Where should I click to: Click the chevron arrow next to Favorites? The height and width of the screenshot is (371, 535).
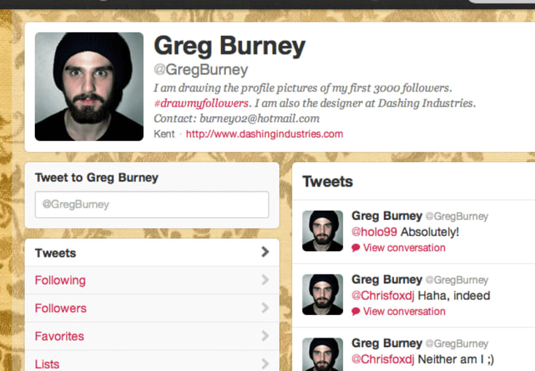tap(265, 335)
